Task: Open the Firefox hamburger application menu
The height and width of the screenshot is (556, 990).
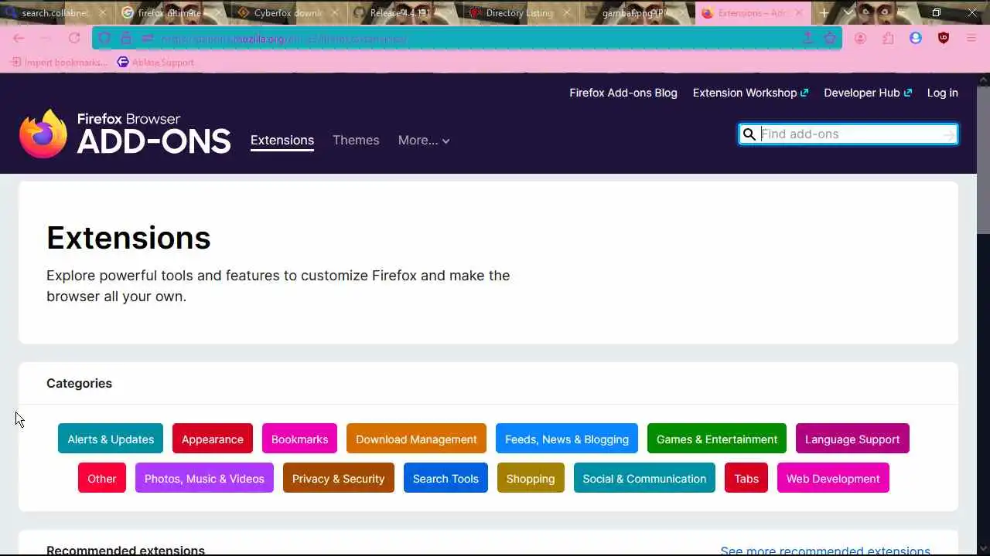Action: pos(971,38)
